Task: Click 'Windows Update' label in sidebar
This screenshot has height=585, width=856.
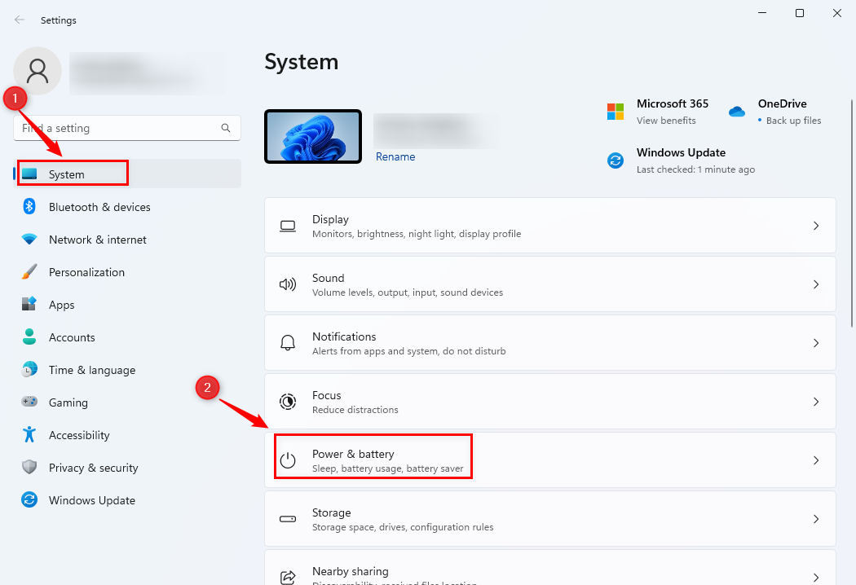Action: tap(91, 500)
